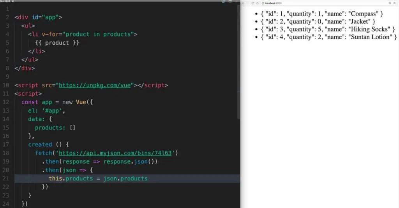Image resolution: width=399 pixels, height=208 pixels.
Task: Click the editor's vertical scrollbar thumb
Action: tap(238, 61)
